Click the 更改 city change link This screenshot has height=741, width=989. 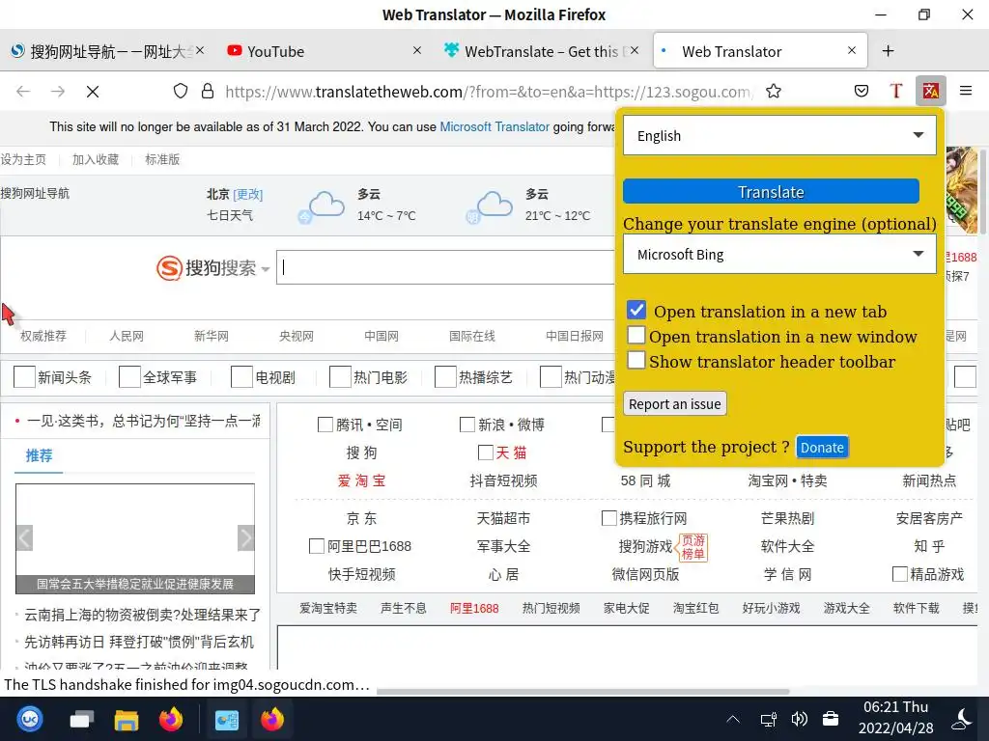tap(248, 194)
